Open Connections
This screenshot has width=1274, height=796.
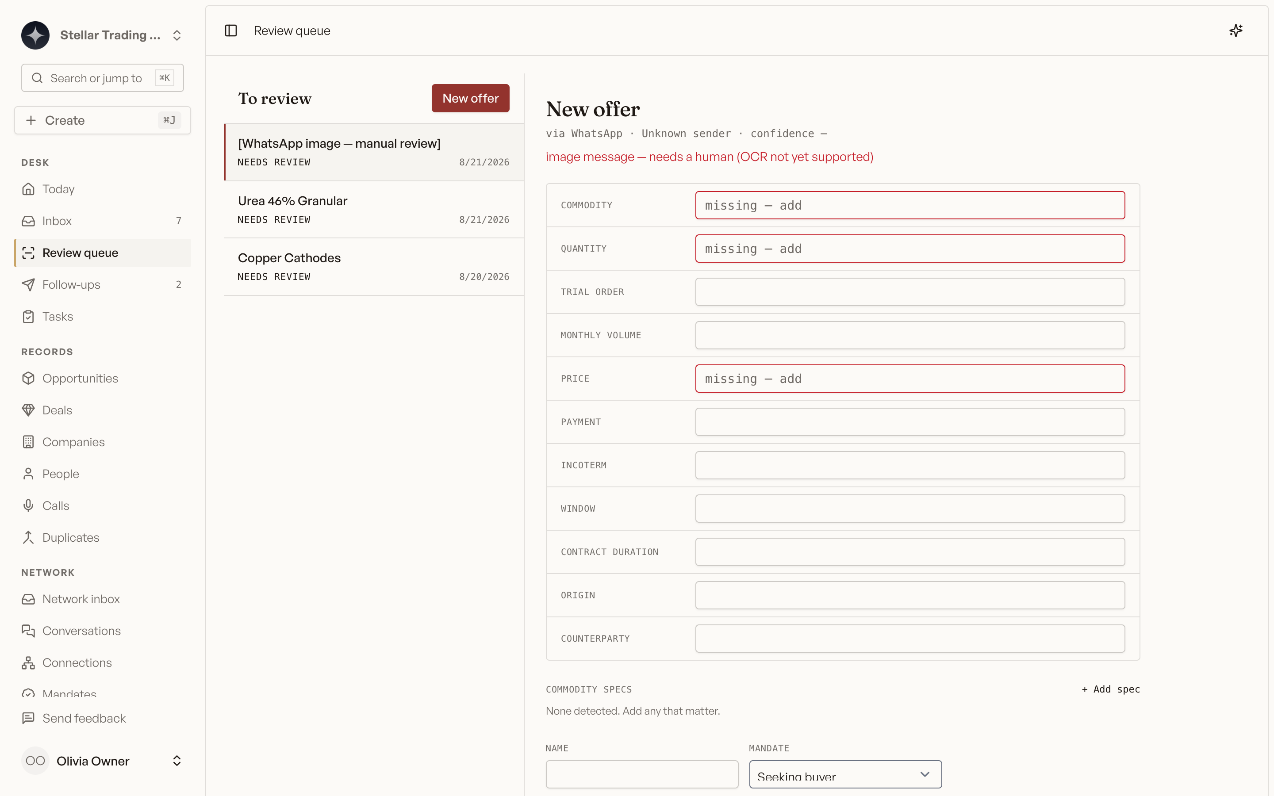tap(103, 663)
